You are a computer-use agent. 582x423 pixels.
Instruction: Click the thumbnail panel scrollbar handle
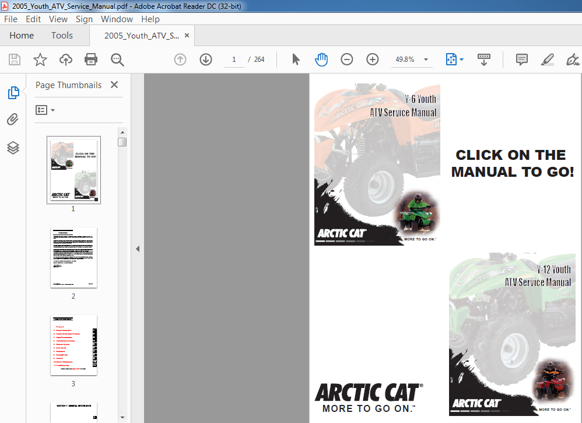(x=122, y=142)
